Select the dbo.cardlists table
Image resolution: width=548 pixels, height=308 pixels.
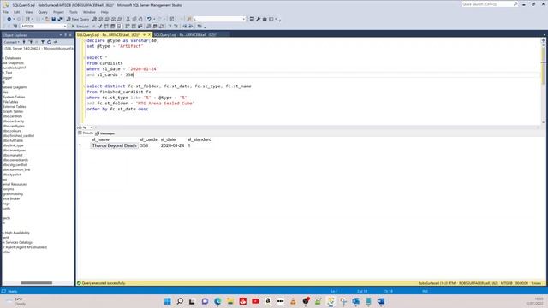[x=13, y=116]
